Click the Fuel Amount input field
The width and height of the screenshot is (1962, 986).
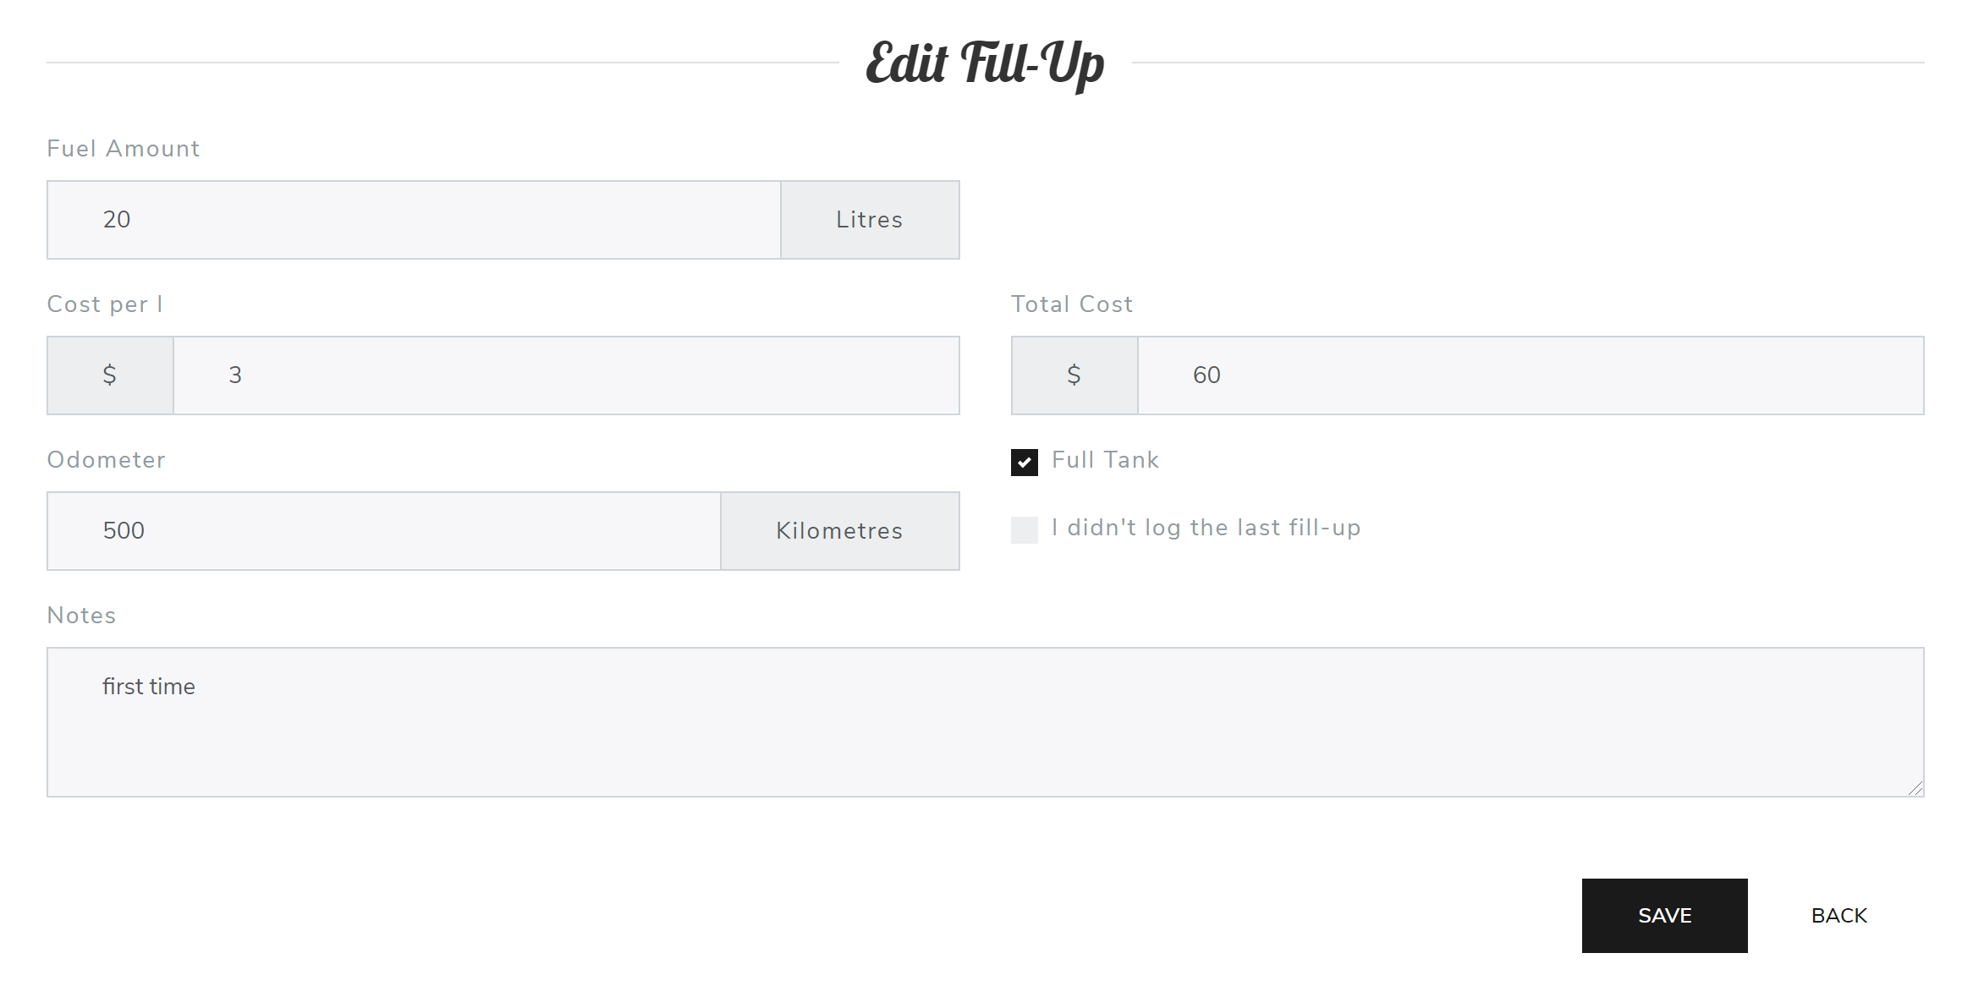point(413,220)
